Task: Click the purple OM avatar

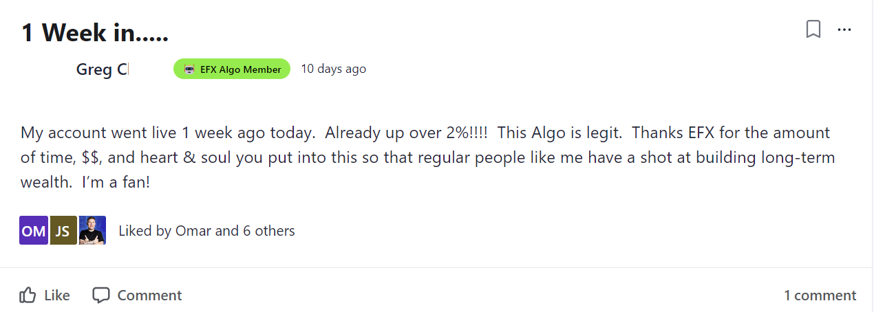Action: [x=34, y=231]
